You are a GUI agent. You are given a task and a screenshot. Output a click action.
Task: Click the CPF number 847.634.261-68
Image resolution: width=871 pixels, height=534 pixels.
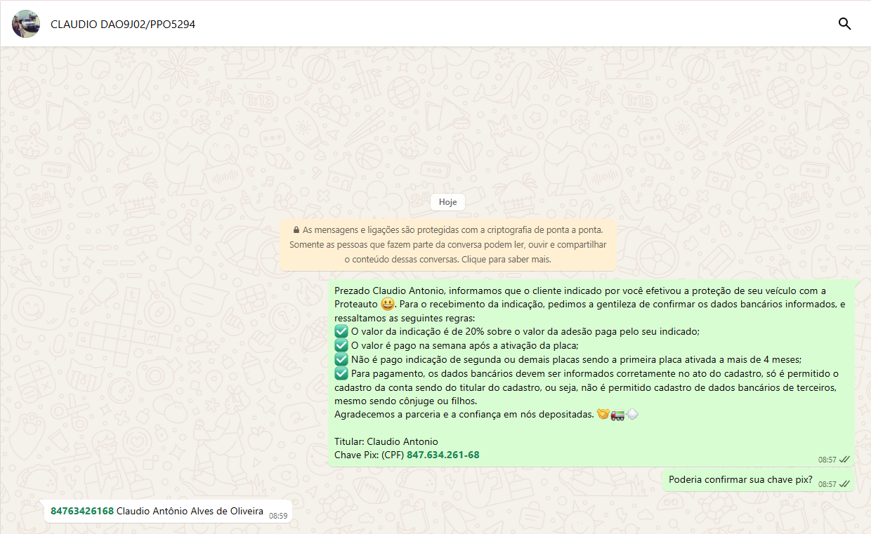click(x=443, y=455)
